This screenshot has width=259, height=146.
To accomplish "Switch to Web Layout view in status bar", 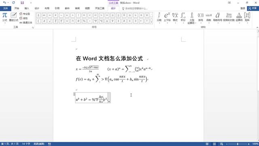I will tap(221, 144).
